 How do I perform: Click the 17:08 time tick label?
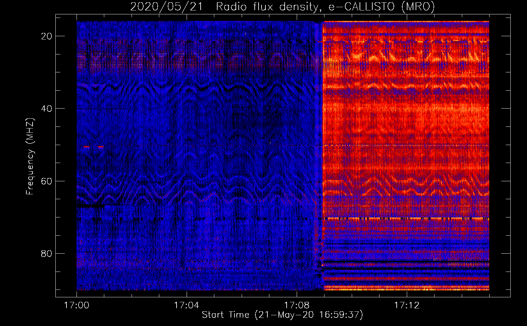click(x=297, y=305)
